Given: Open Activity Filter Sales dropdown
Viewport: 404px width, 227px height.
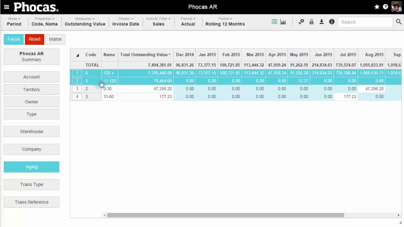Looking at the screenshot, I should click(x=158, y=22).
